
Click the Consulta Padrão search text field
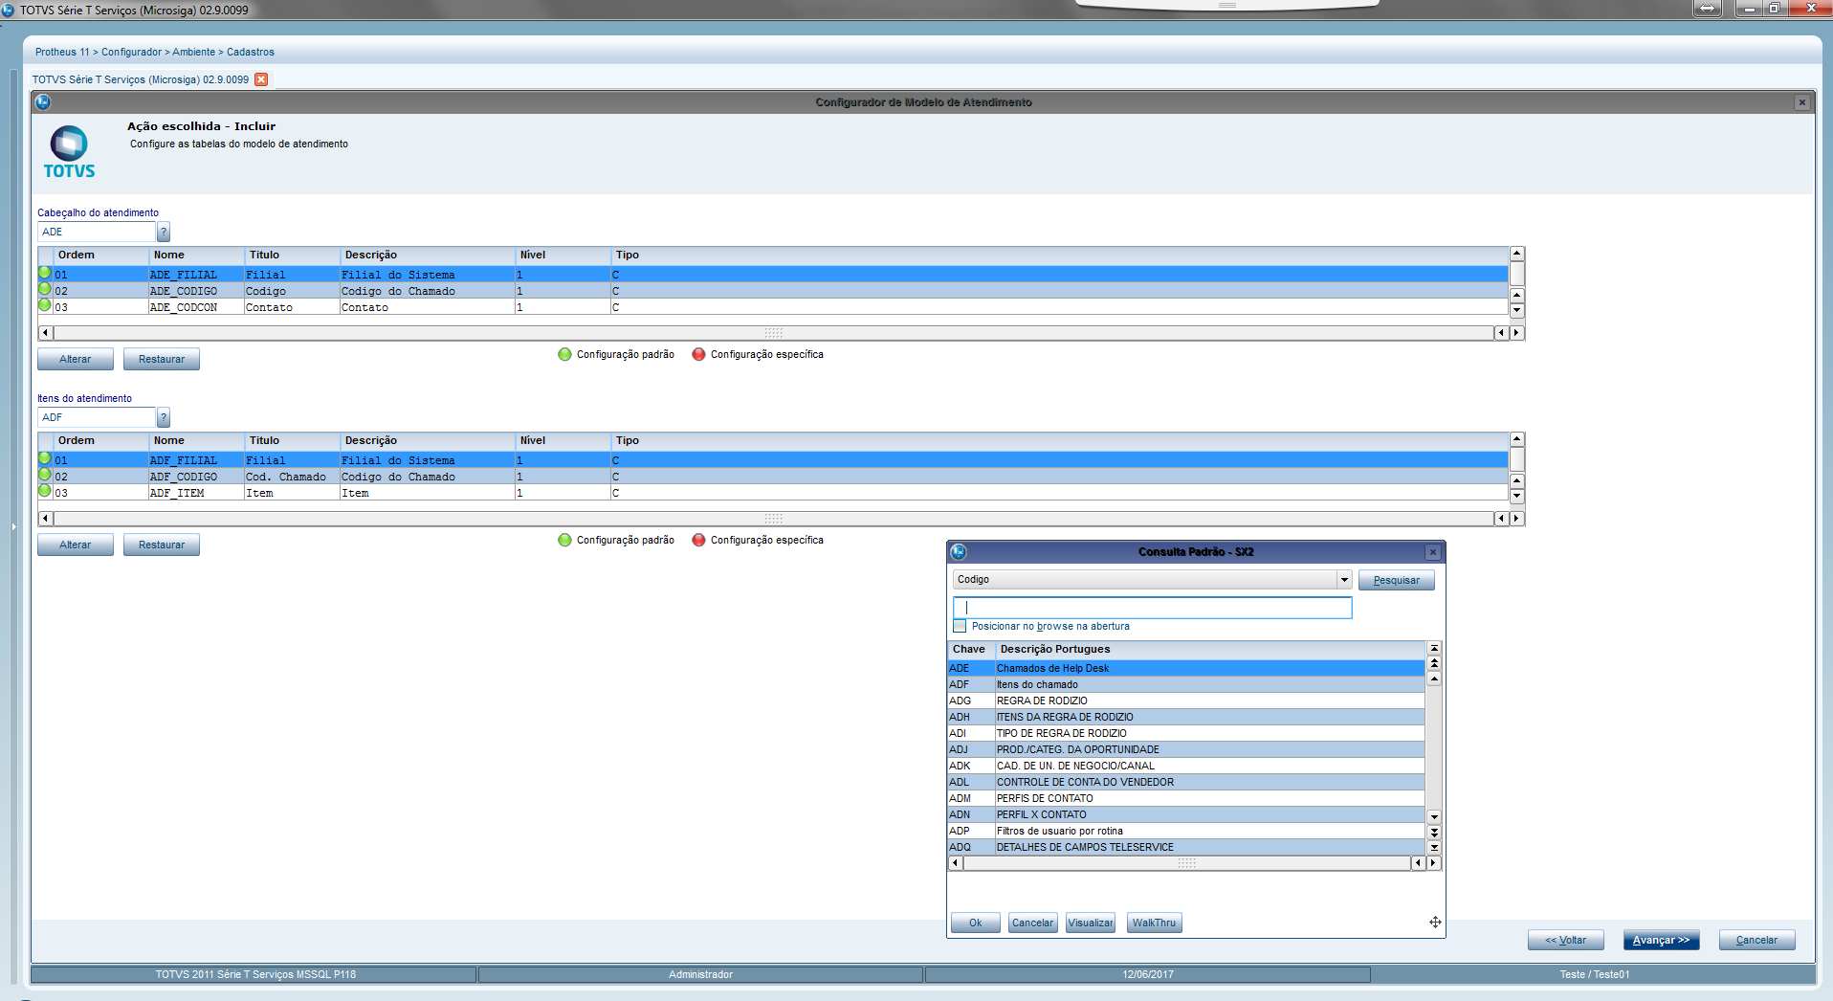[1152, 608]
